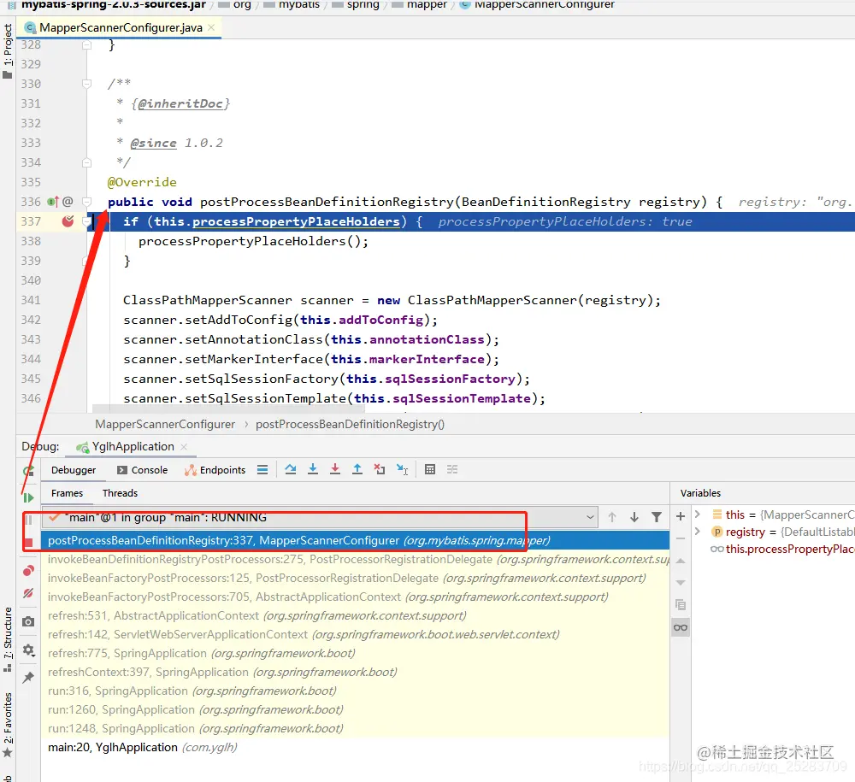
Task: Click the filter frames funnel icon
Action: tap(657, 517)
